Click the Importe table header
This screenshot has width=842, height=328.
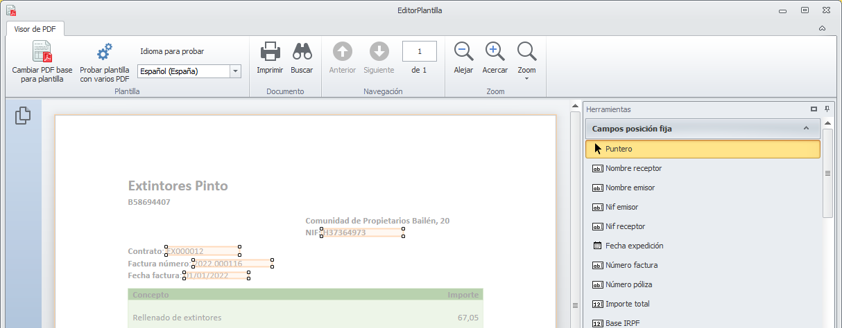pyautogui.click(x=463, y=295)
